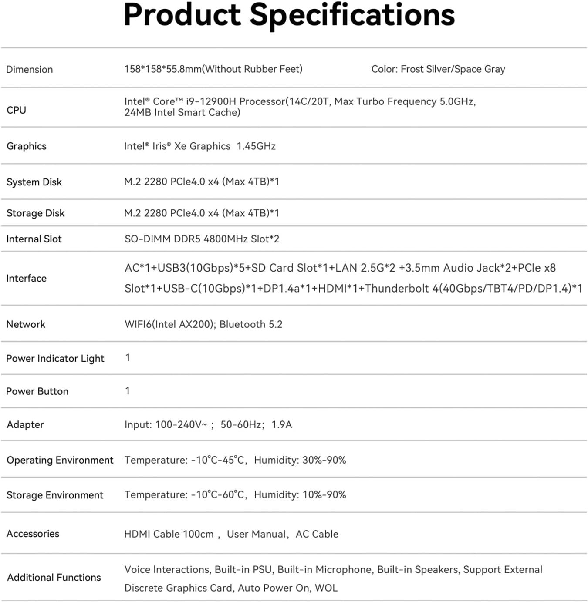The width and height of the screenshot is (588, 602).
Task: Select the Additional Functions label
Action: pyautogui.click(x=54, y=577)
